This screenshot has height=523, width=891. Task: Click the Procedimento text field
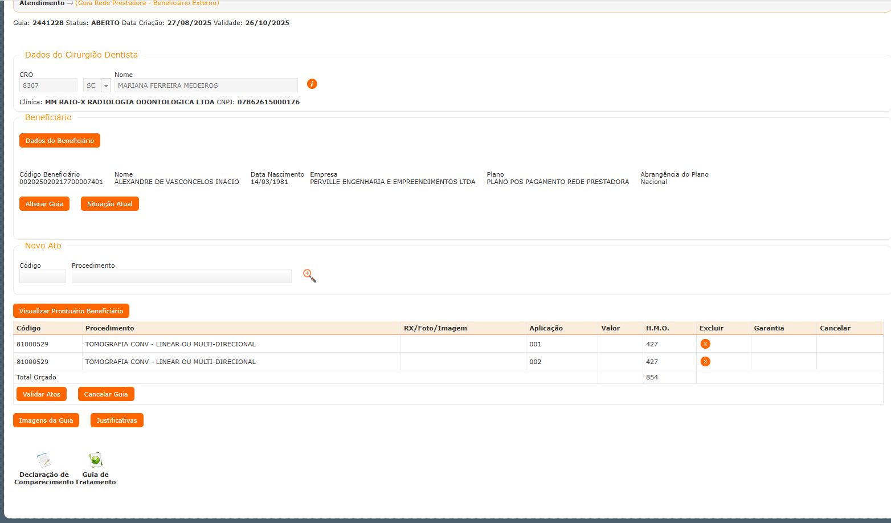coord(181,276)
